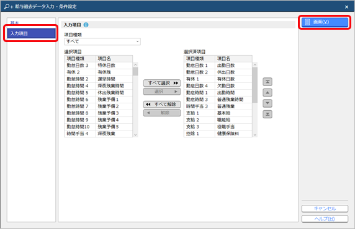This screenshot has height=229, width=355.
Task: Select 普通残業 row under 時間手当 3
Action: coord(218,106)
